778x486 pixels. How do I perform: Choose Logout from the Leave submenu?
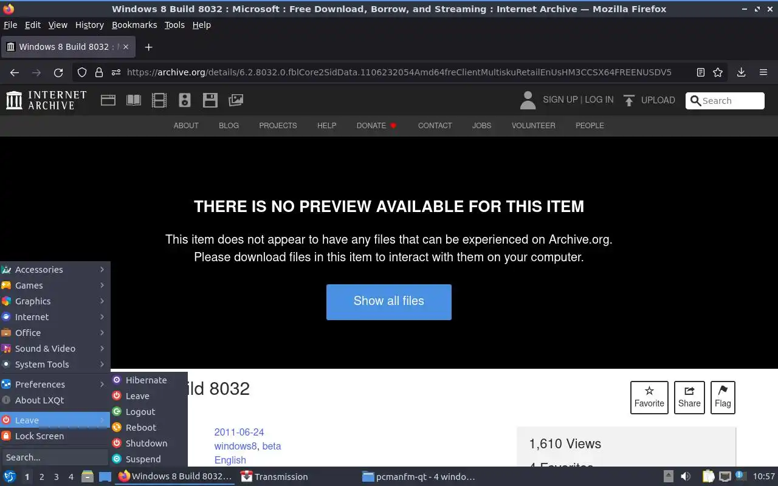click(x=149, y=412)
